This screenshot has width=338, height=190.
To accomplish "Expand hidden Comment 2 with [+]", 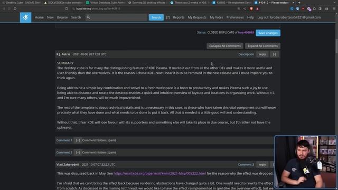I will click(78, 153).
